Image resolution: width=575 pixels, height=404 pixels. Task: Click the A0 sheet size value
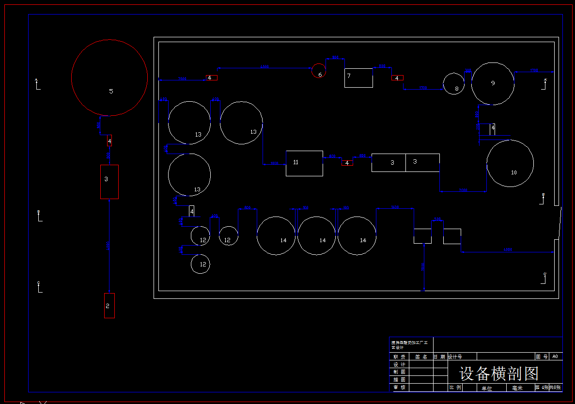click(x=555, y=357)
